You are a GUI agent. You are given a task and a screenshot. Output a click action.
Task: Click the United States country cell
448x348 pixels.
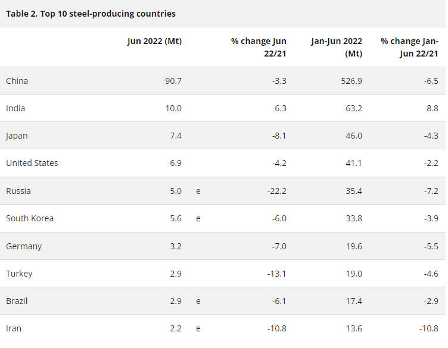coord(32,163)
